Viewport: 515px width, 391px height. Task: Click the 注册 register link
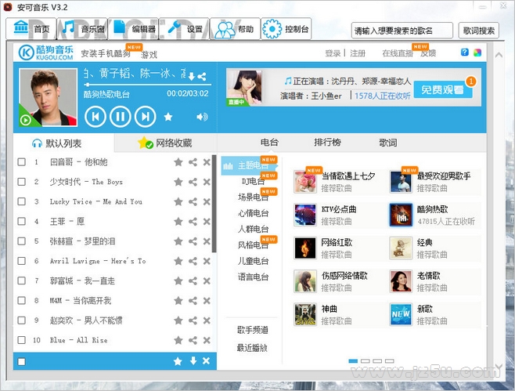(358, 53)
